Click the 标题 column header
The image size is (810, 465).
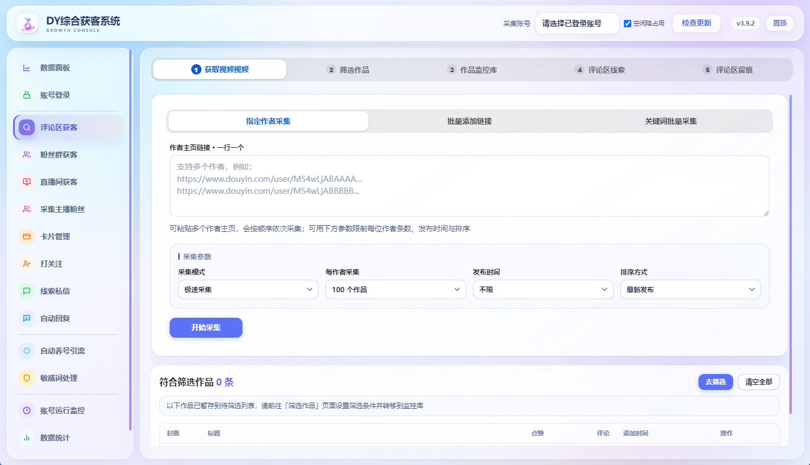pyautogui.click(x=214, y=433)
